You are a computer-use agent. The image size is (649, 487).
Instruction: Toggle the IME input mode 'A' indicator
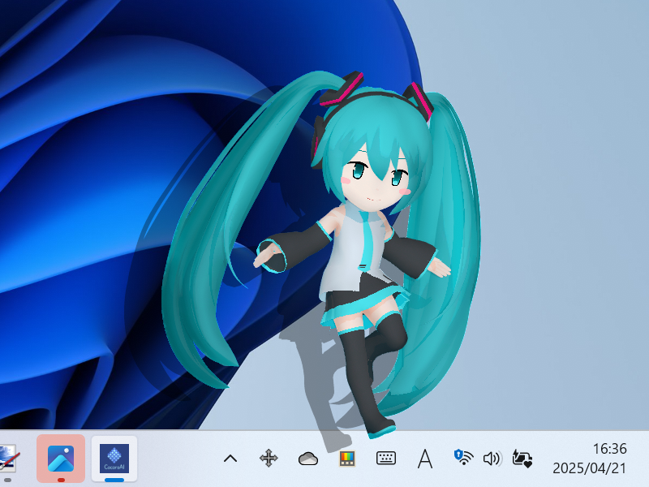[x=424, y=459]
